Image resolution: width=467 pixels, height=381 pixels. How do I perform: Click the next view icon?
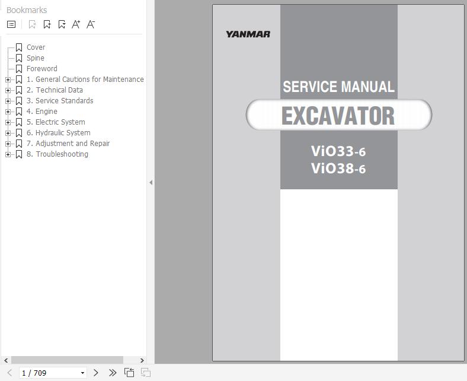tap(146, 373)
